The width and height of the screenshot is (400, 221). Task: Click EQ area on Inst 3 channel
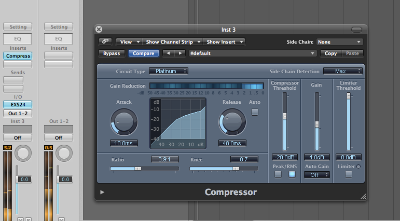point(18,39)
